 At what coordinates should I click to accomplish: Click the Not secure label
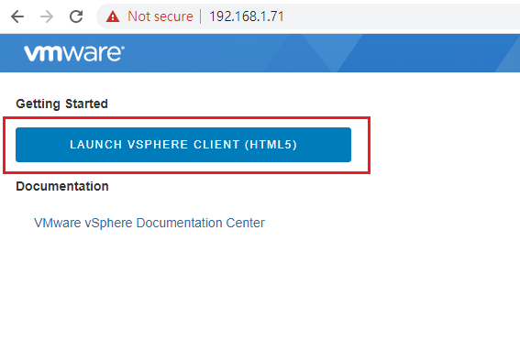pyautogui.click(x=160, y=16)
